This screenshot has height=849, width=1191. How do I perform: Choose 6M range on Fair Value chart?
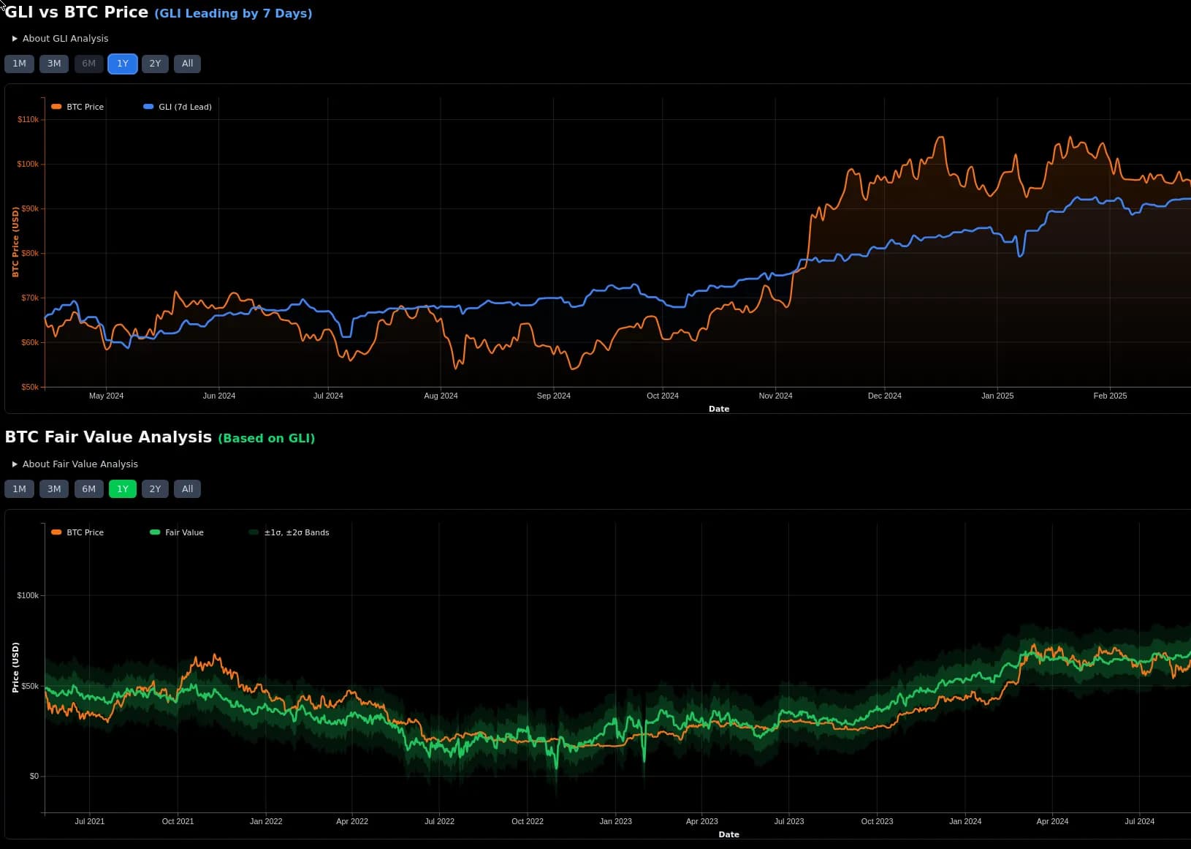click(88, 489)
